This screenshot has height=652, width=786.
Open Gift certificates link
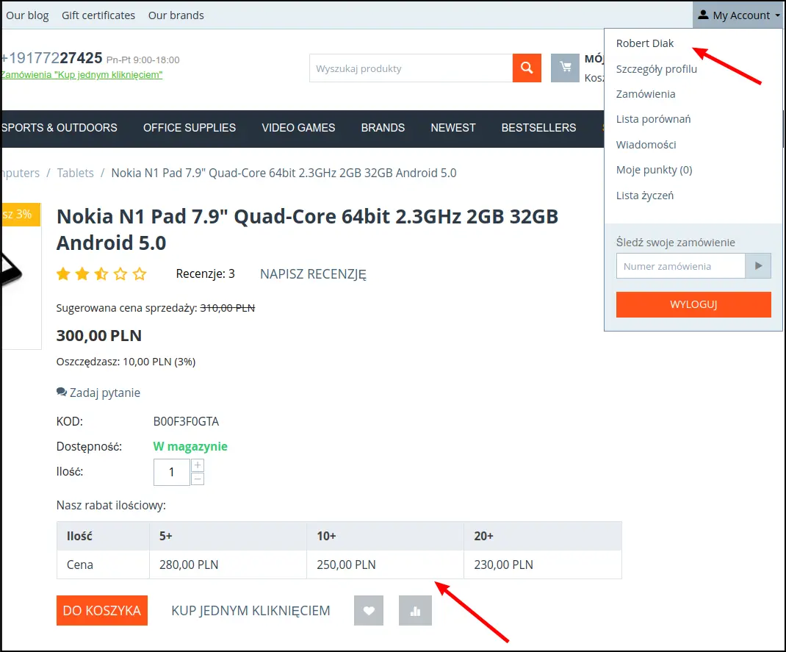pos(98,15)
